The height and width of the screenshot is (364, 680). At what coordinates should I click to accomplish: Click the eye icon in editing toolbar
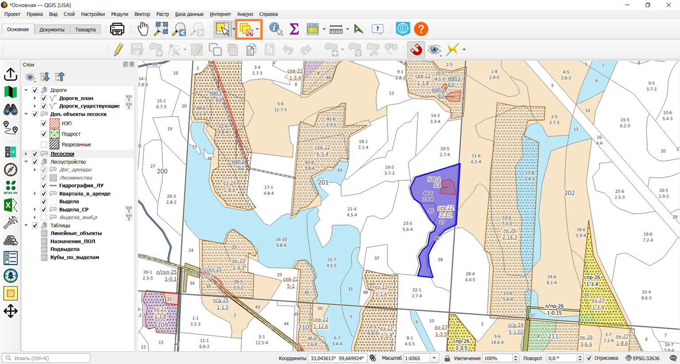434,49
